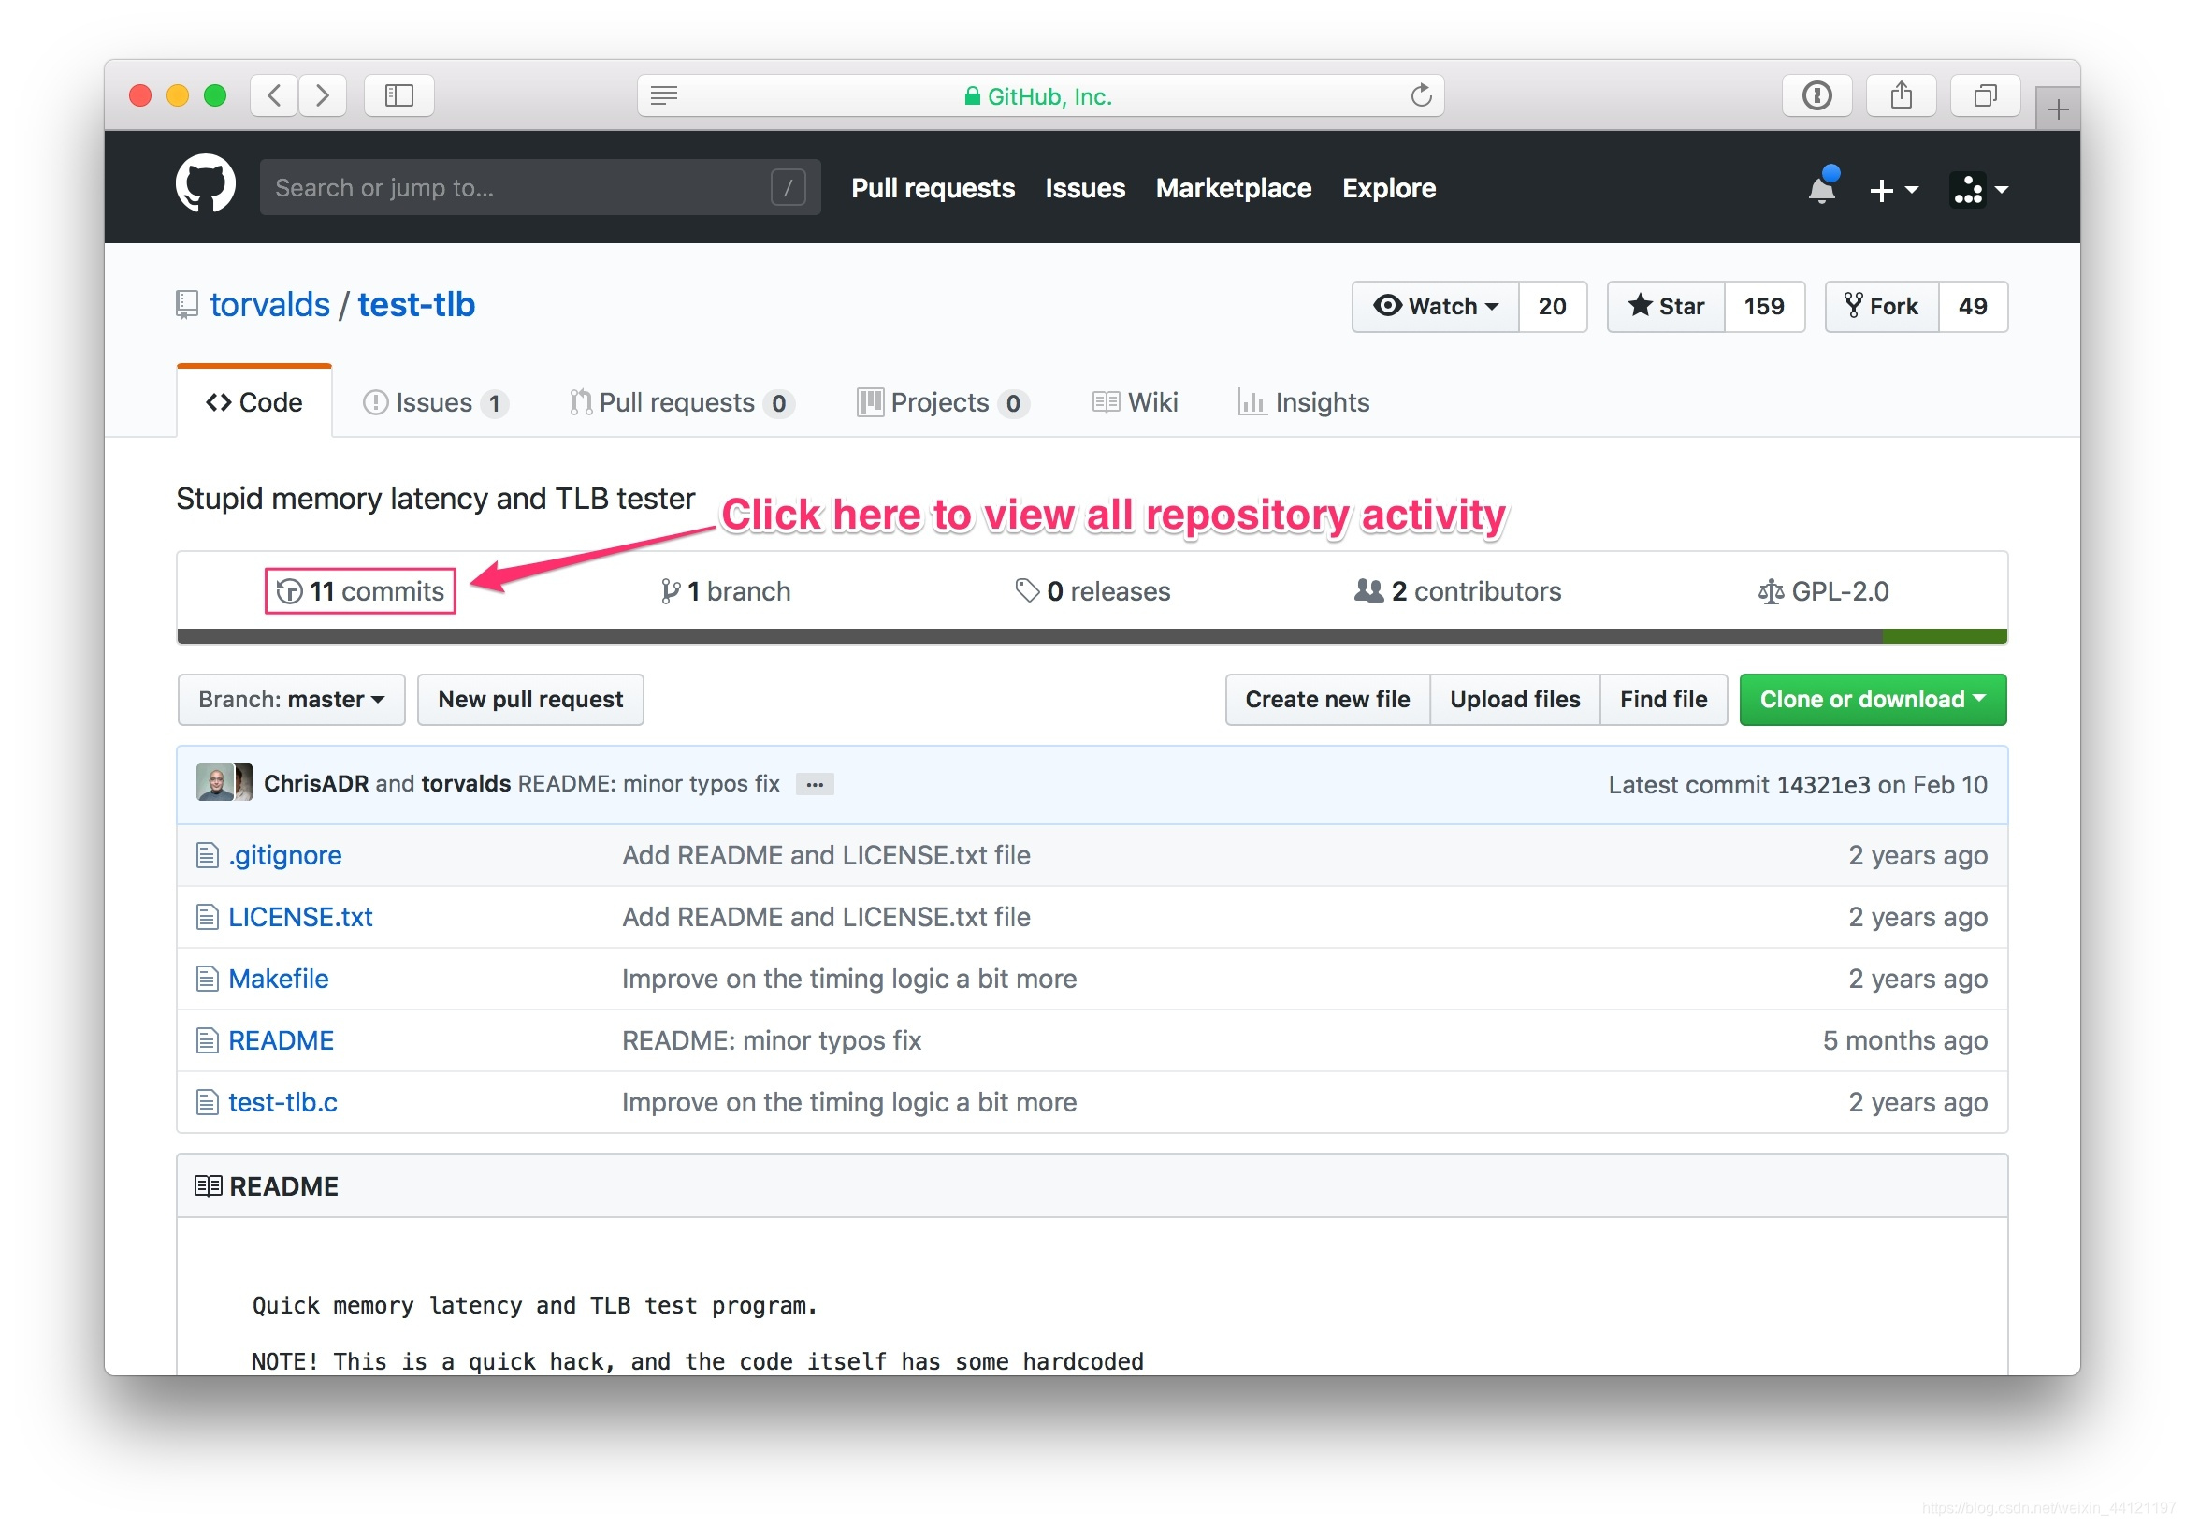Image resolution: width=2185 pixels, height=1525 pixels.
Task: Show Reader view in address bar
Action: point(664,95)
